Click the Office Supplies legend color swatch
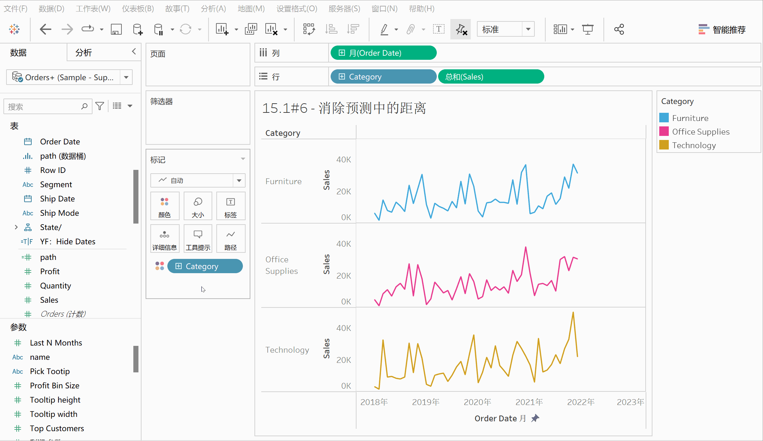This screenshot has width=763, height=441. point(664,131)
